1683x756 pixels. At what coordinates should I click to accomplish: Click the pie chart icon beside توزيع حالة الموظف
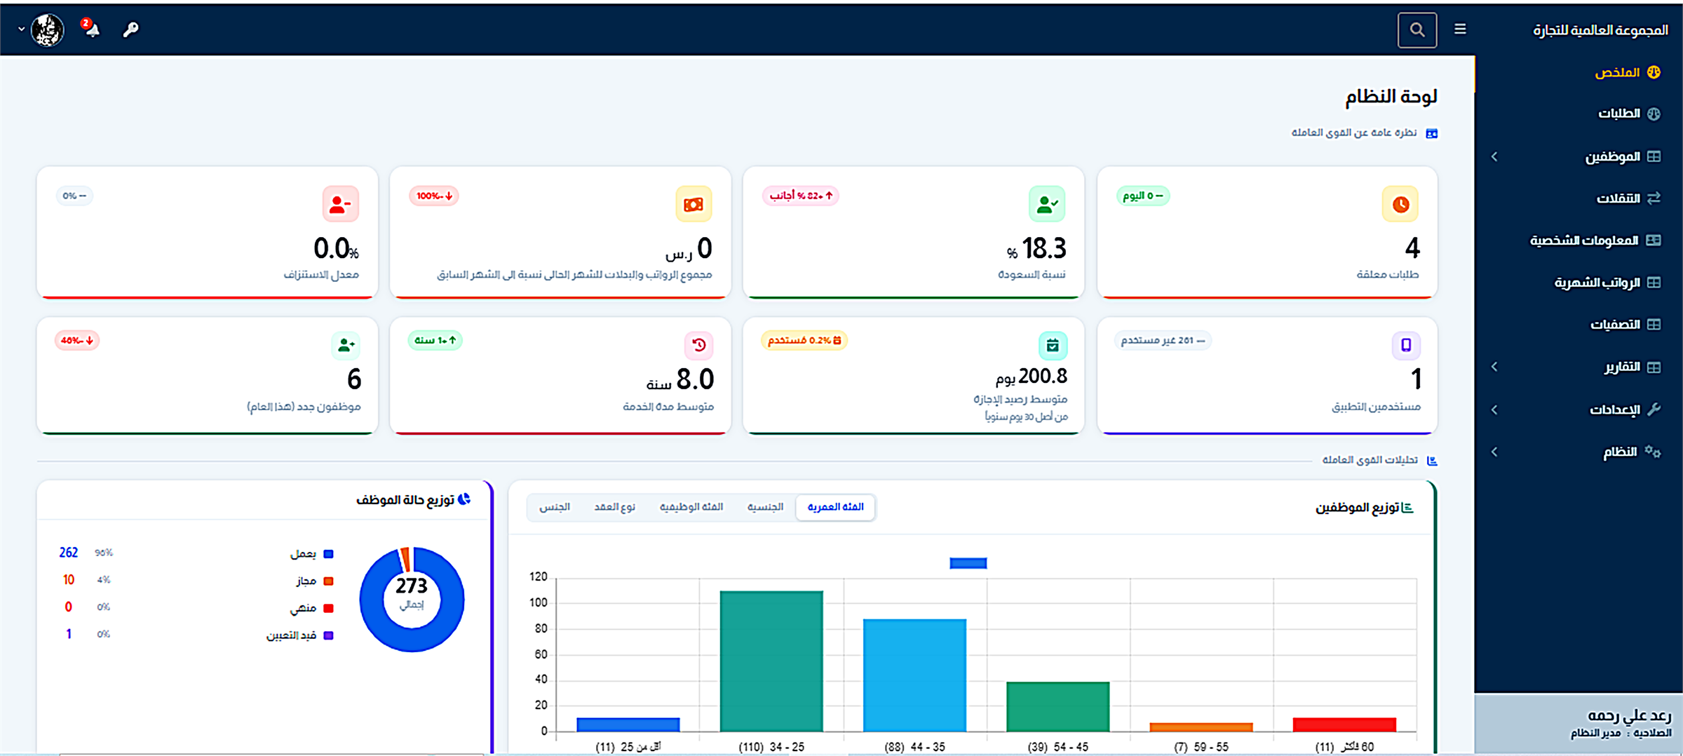click(x=464, y=499)
